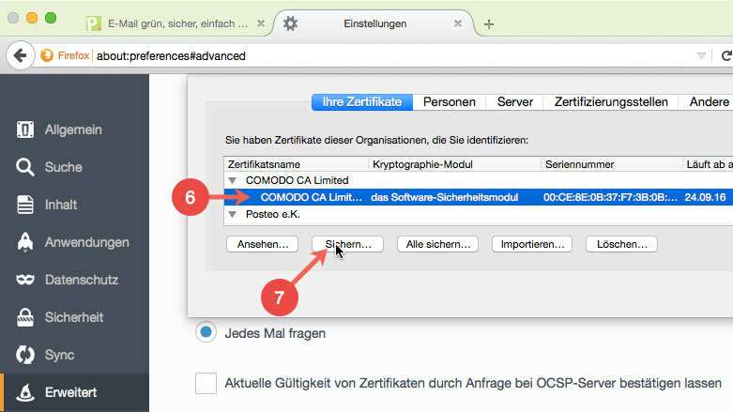Close the E-Mail grün tab
The width and height of the screenshot is (733, 412).
tap(261, 23)
